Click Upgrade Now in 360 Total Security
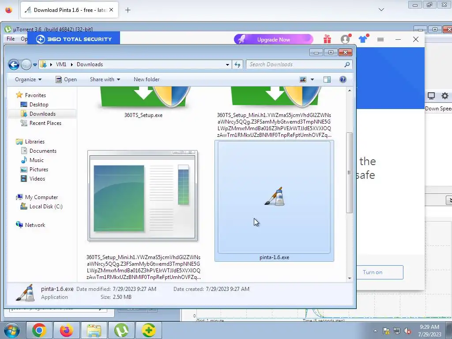Screen dimensions: 452x339 click(x=273, y=39)
